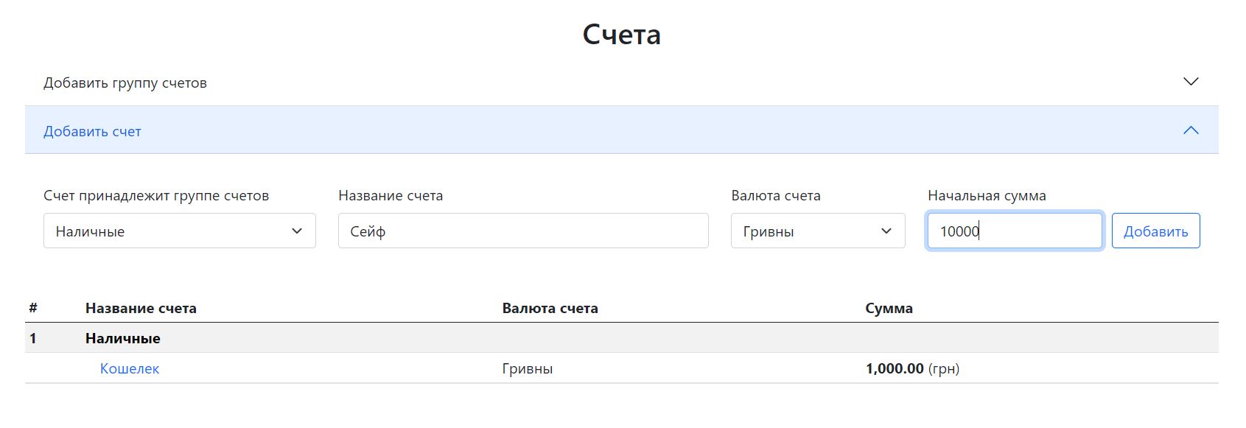This screenshot has height=428, width=1246.
Task: Open the 'Кошелек' account link
Action: click(x=130, y=368)
